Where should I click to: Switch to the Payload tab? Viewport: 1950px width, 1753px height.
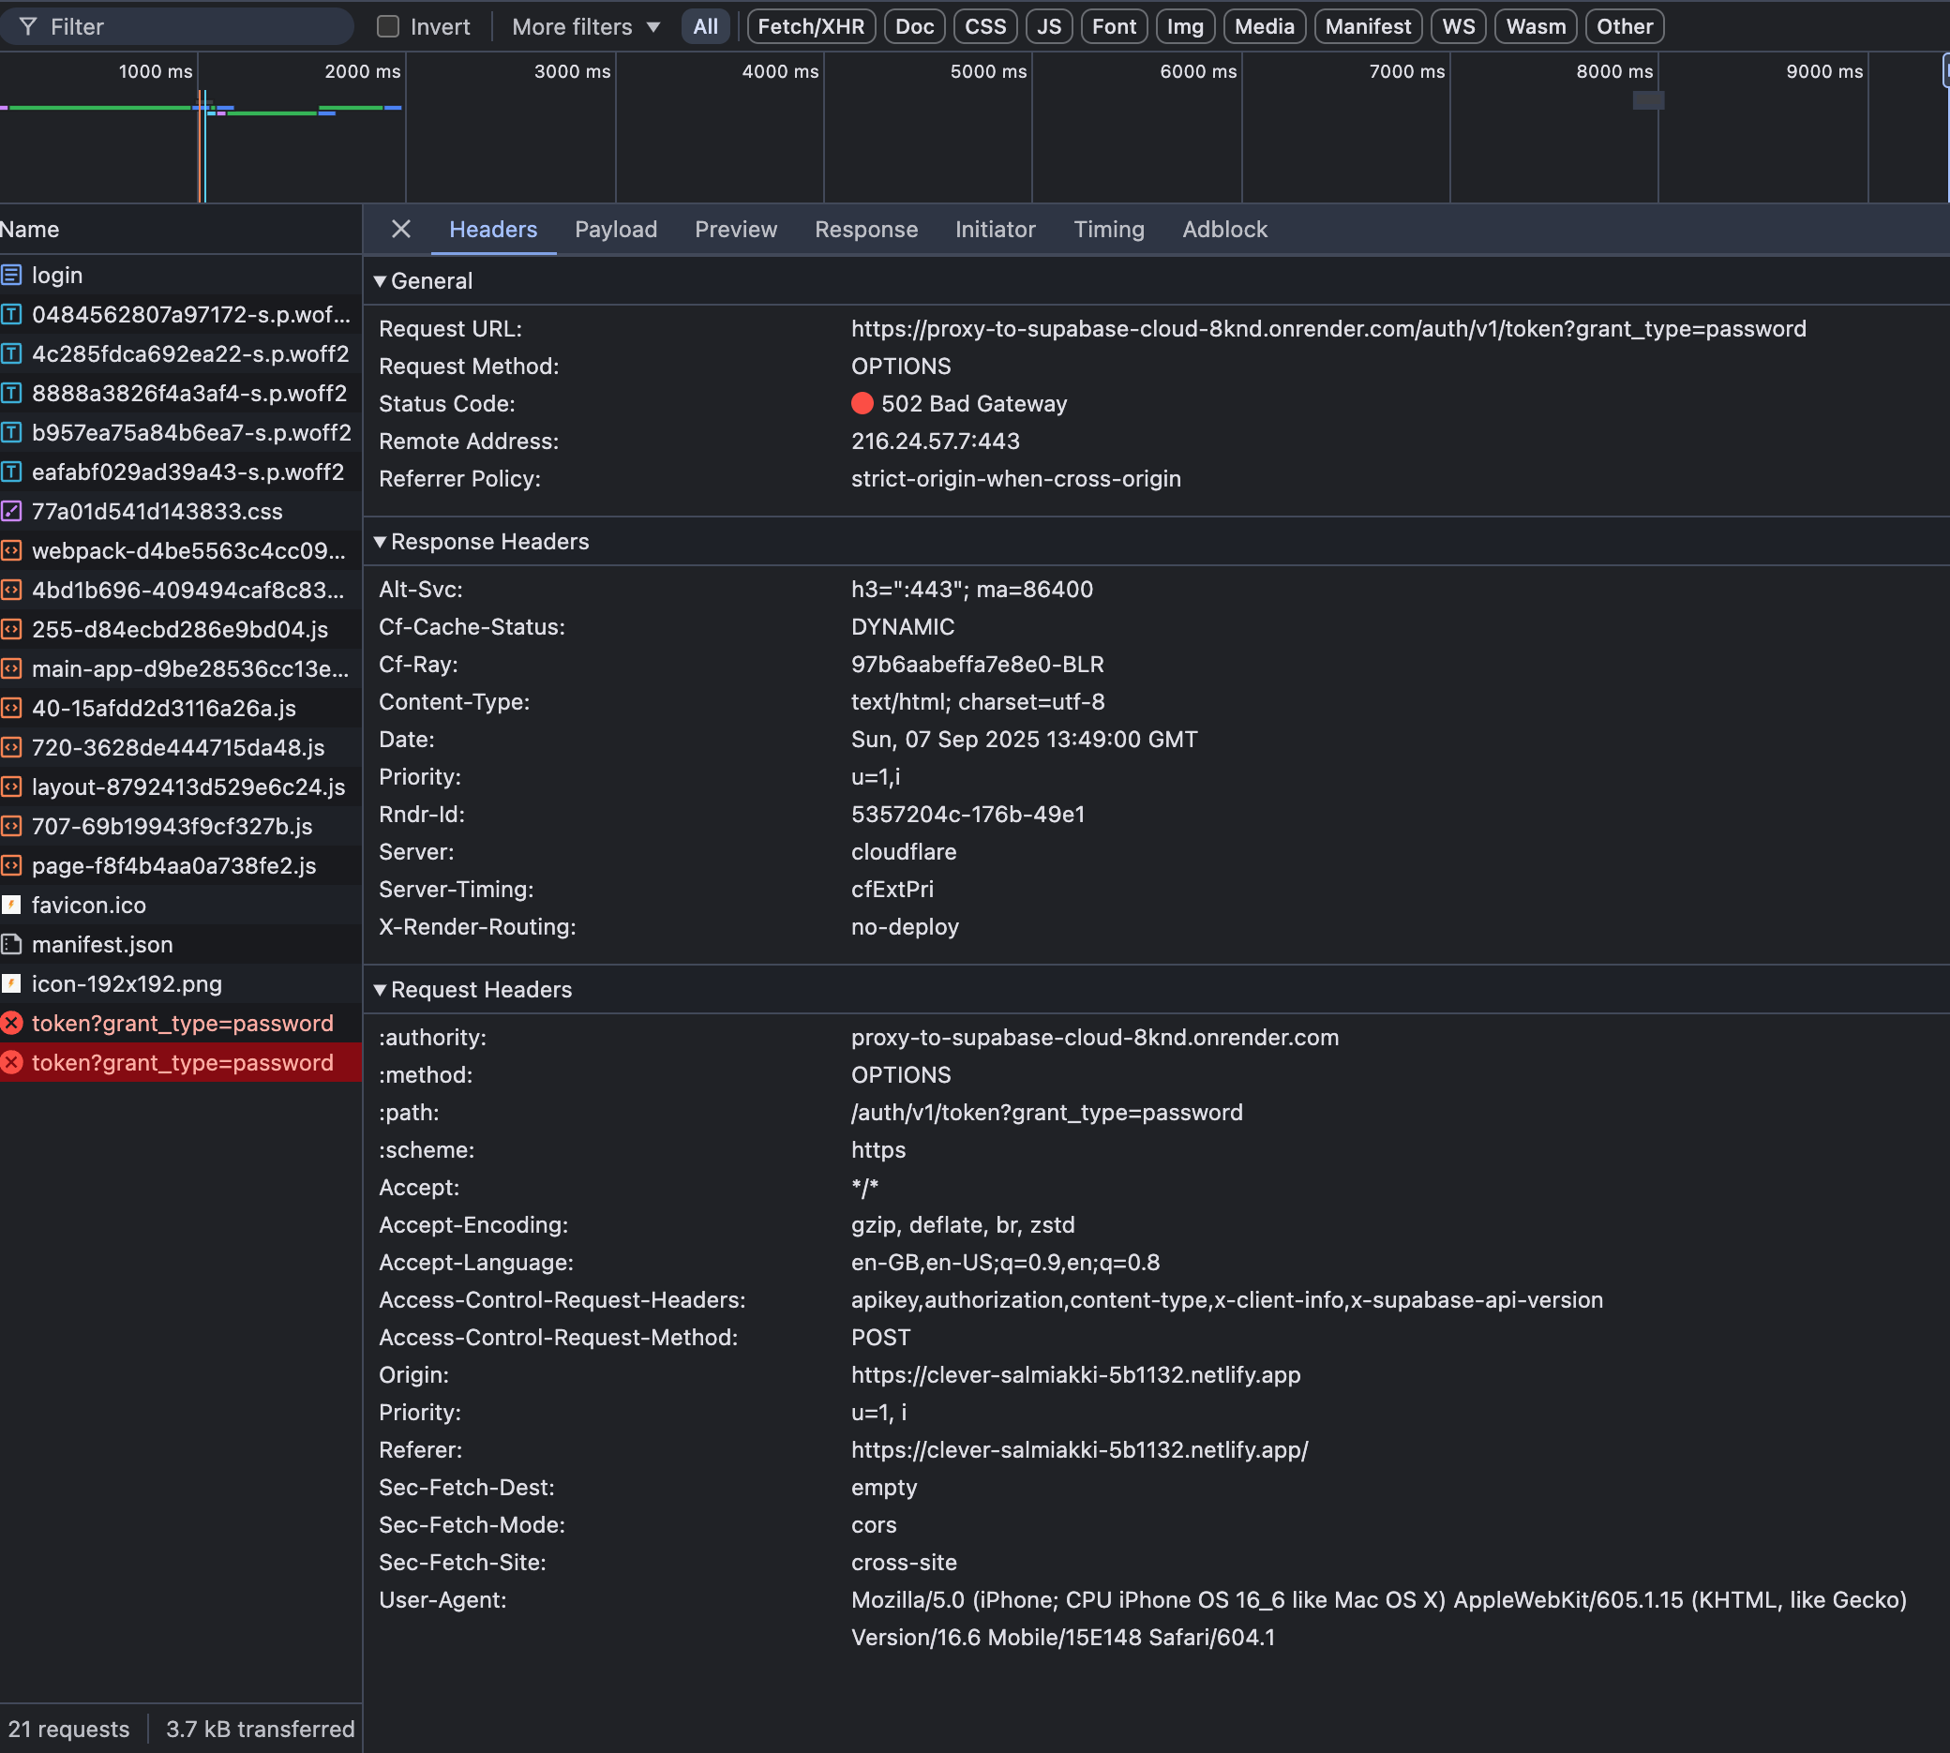tap(616, 230)
